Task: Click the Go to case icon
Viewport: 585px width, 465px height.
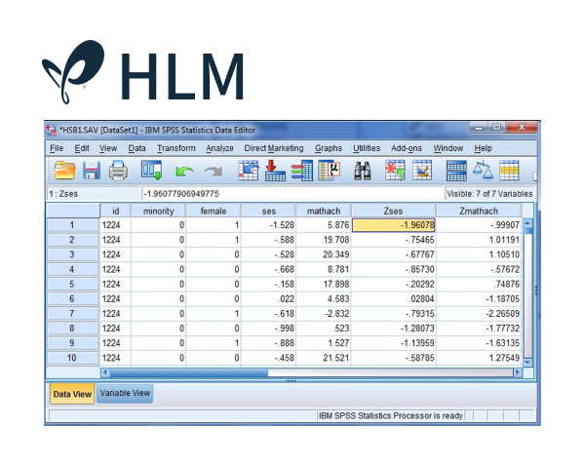Action: point(249,171)
